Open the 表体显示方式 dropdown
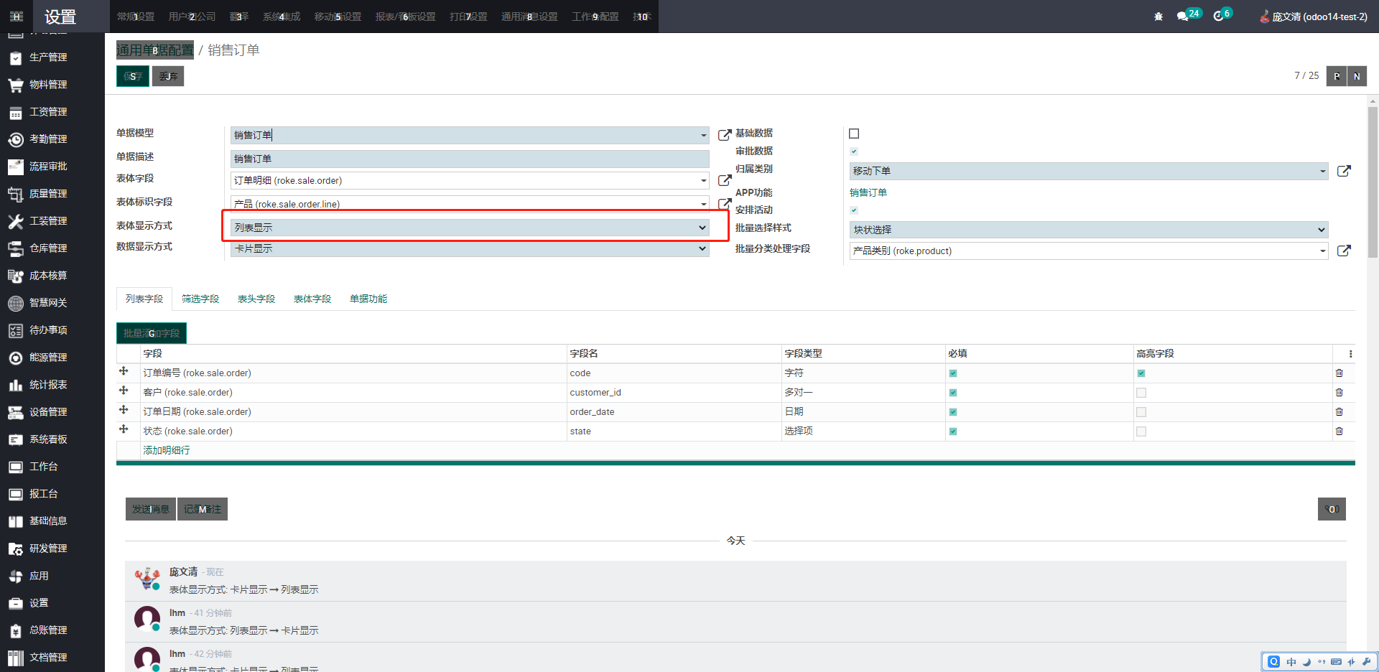Viewport: 1379px width, 672px height. pos(470,228)
